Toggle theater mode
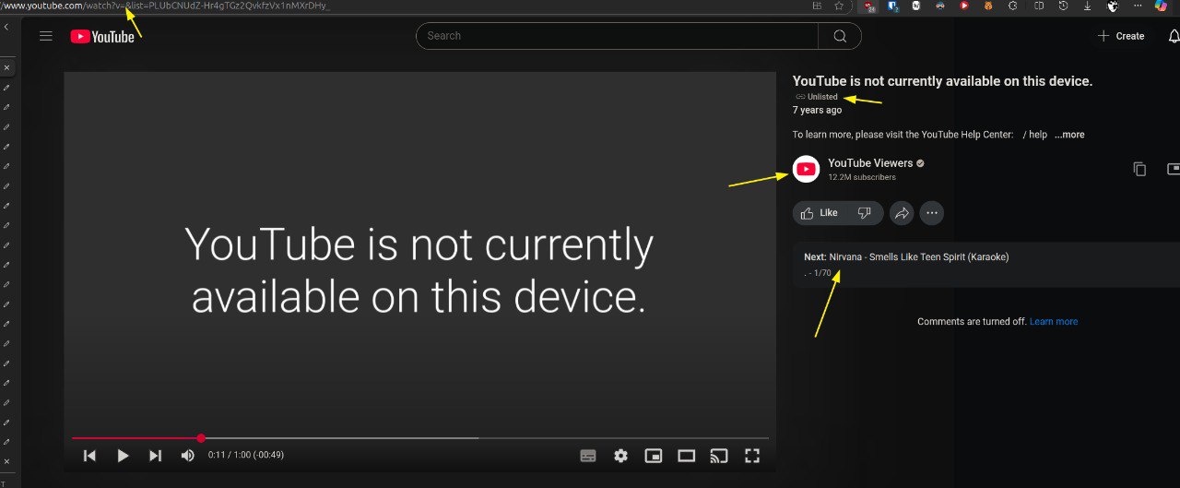The image size is (1180, 488). [686, 456]
